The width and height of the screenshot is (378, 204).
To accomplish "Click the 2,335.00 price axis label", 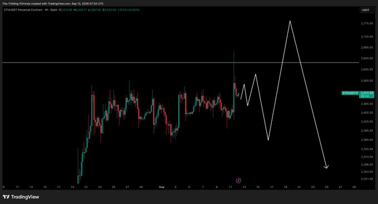I will coord(367,149).
